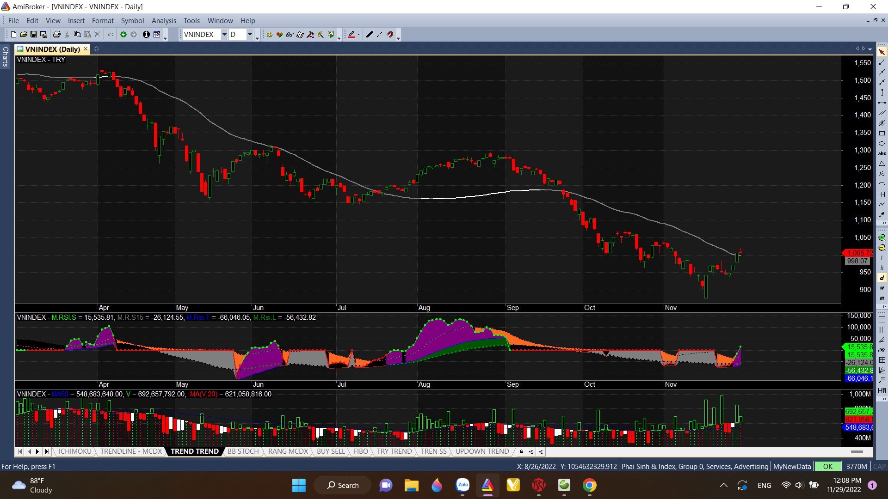The width and height of the screenshot is (888, 499).
Task: Click the red magnet snap icon
Action: [390, 35]
